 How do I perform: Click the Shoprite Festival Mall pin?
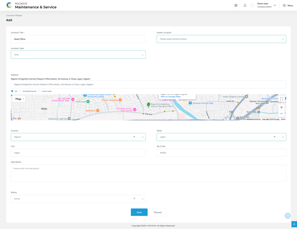point(190,103)
